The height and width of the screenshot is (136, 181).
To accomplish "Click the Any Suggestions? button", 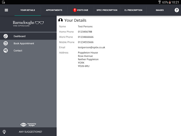I will tap(28, 132).
